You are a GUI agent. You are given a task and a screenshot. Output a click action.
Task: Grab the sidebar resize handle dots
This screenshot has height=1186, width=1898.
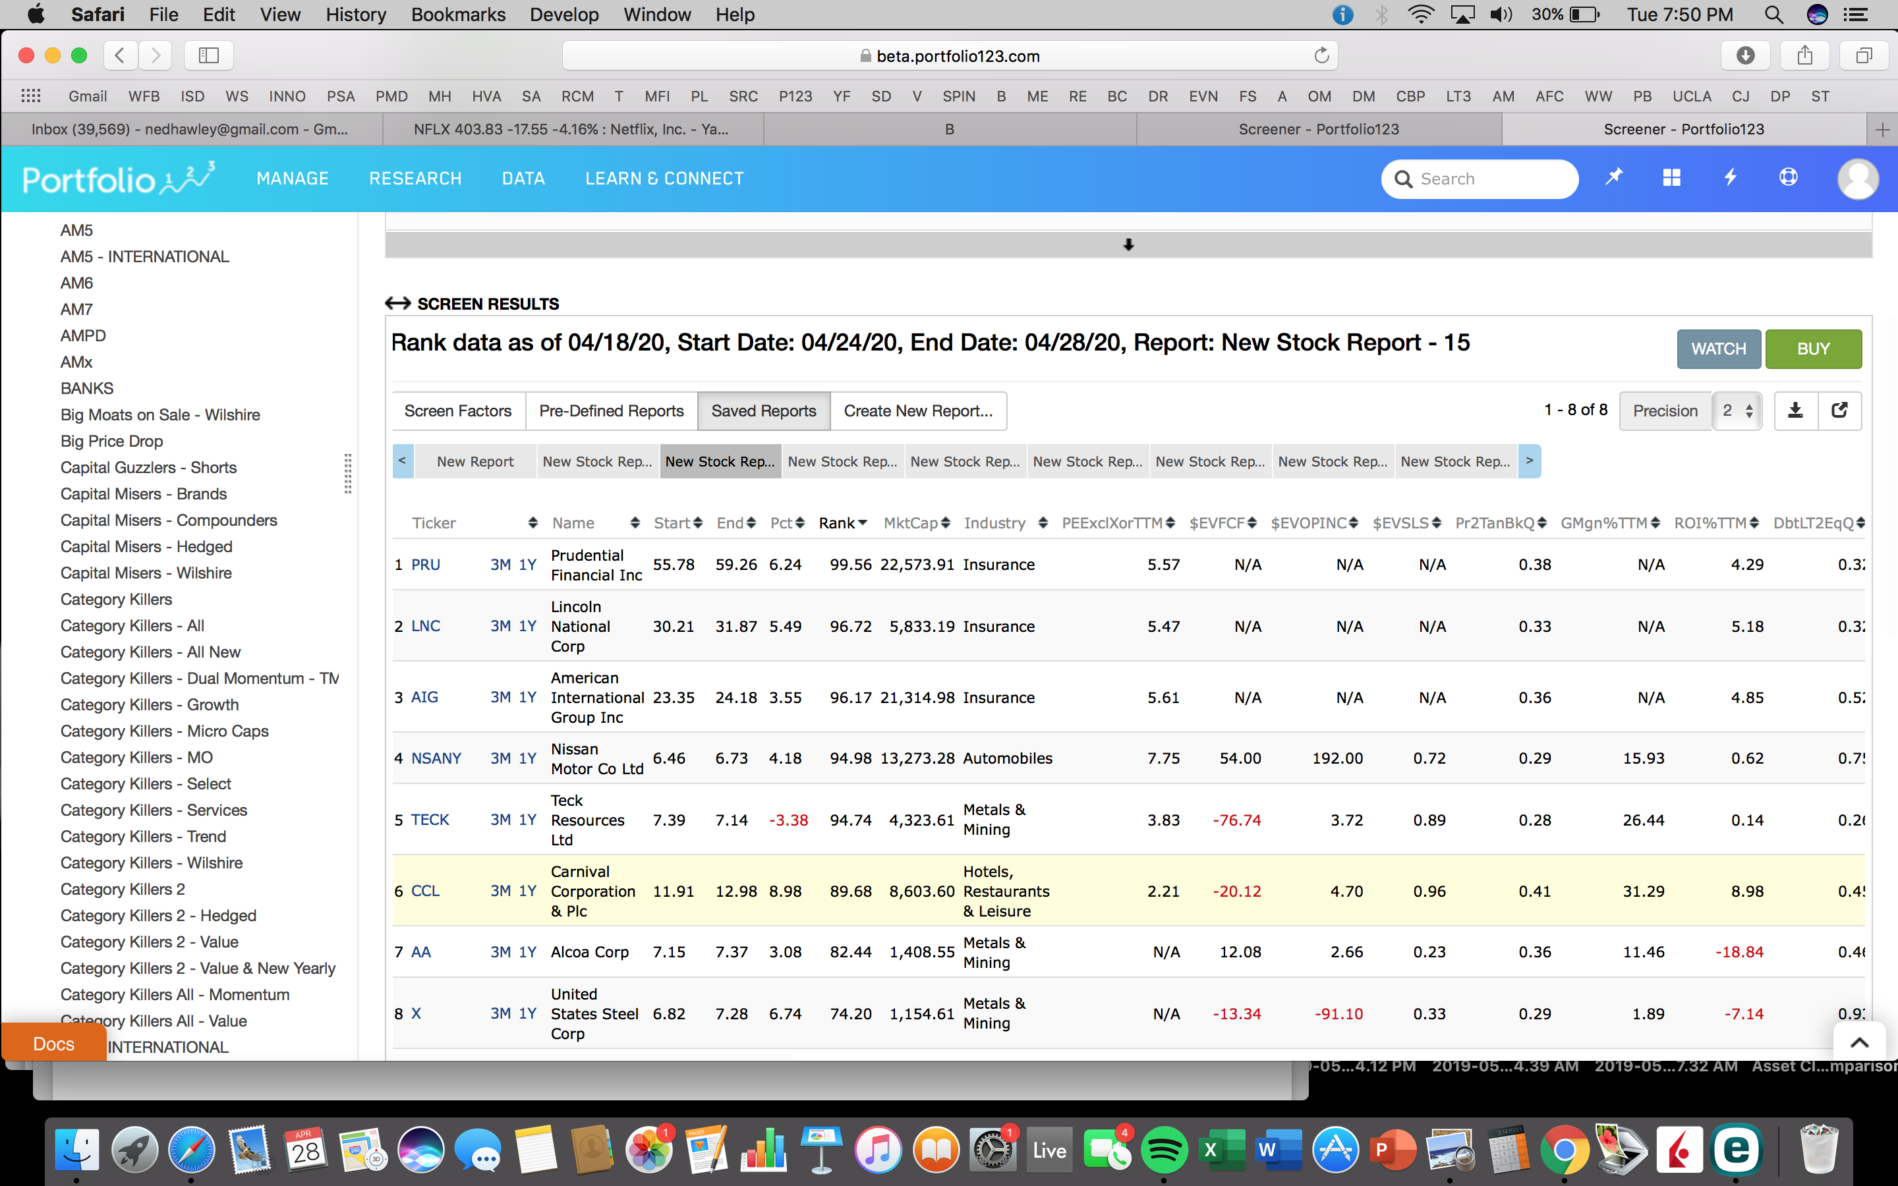pos(347,474)
